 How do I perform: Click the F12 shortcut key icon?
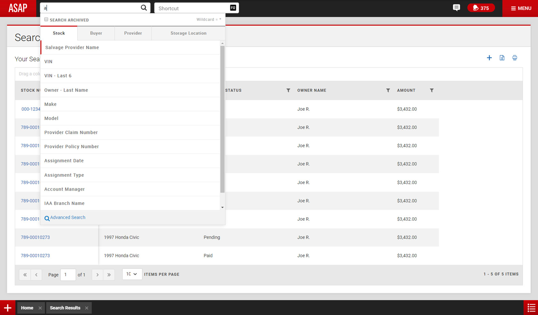point(233,8)
